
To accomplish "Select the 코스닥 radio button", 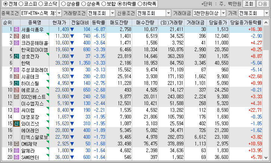I will 41,4.
